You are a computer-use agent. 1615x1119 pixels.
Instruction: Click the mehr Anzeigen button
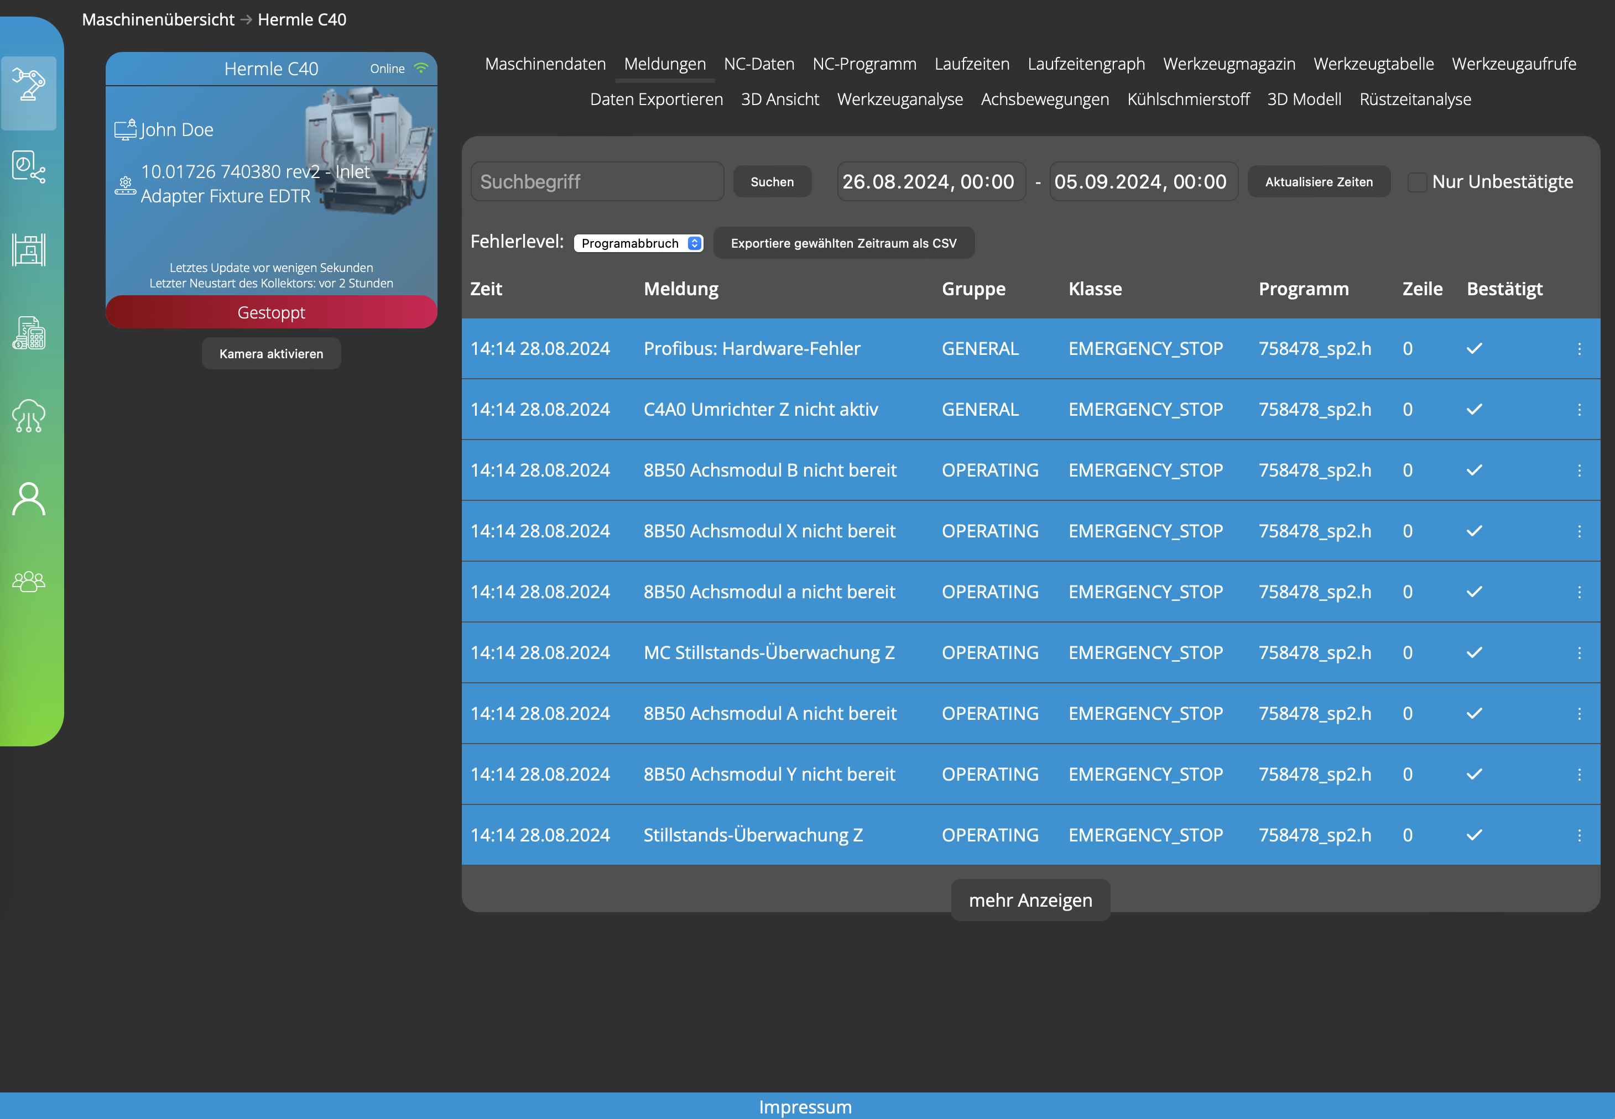pos(1030,900)
